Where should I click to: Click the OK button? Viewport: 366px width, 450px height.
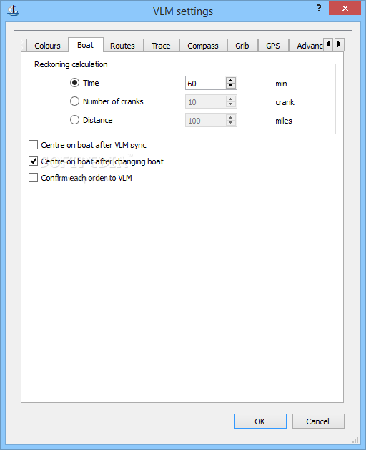260,421
